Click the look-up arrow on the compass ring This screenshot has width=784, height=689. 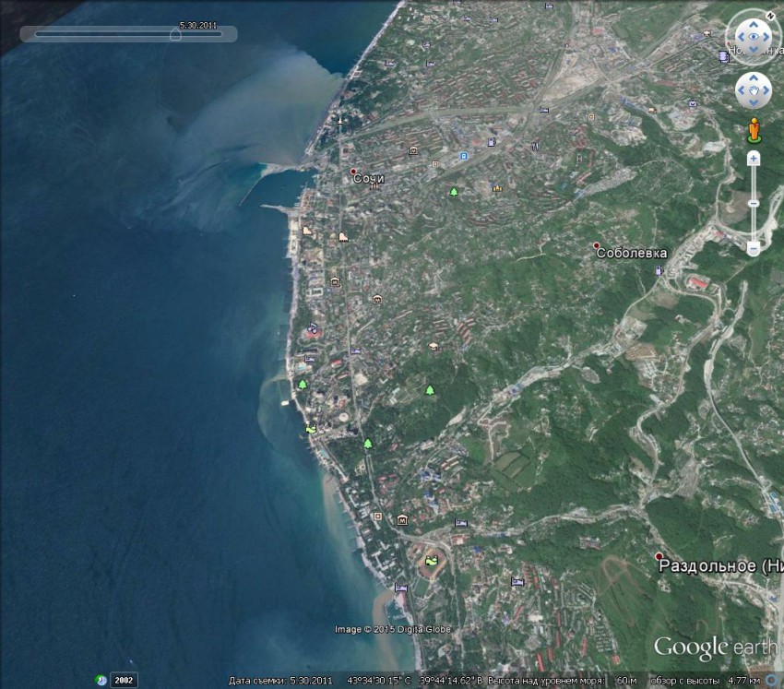tap(754, 24)
